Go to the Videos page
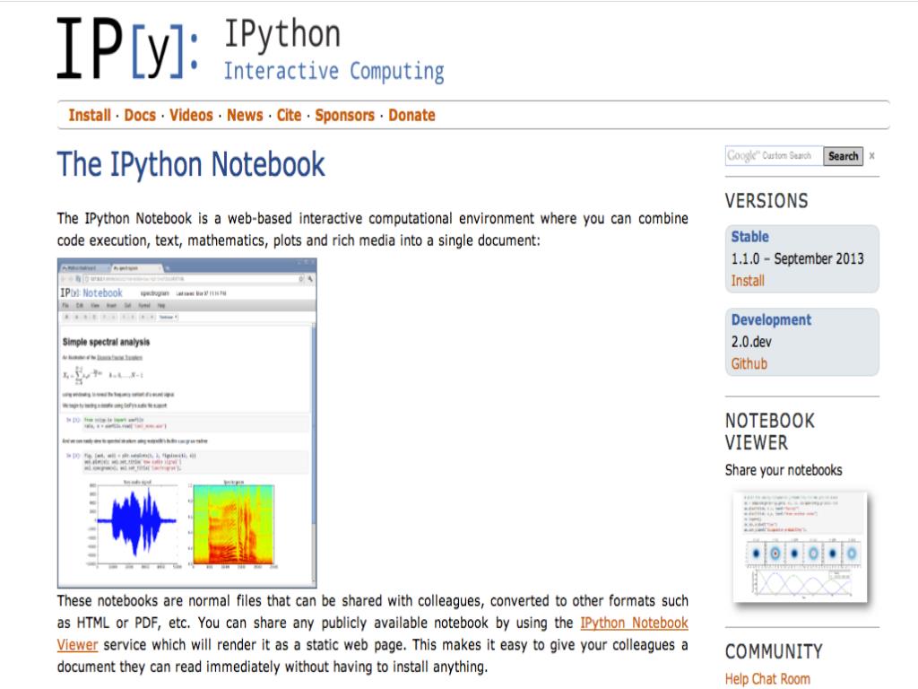The height and width of the screenshot is (689, 918). pos(191,116)
